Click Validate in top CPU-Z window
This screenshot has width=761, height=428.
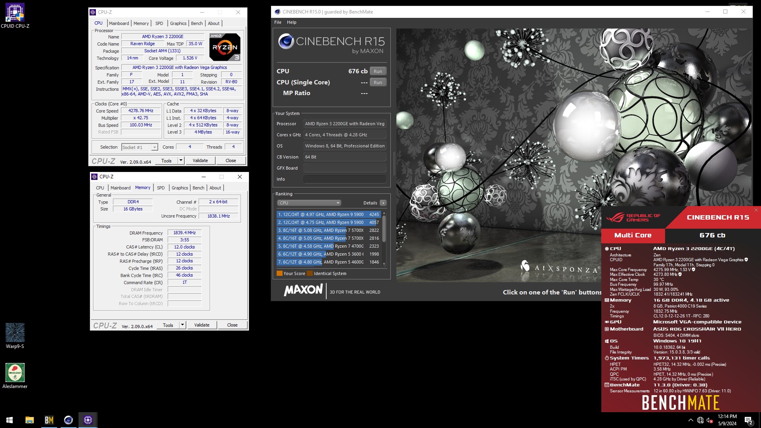click(200, 160)
